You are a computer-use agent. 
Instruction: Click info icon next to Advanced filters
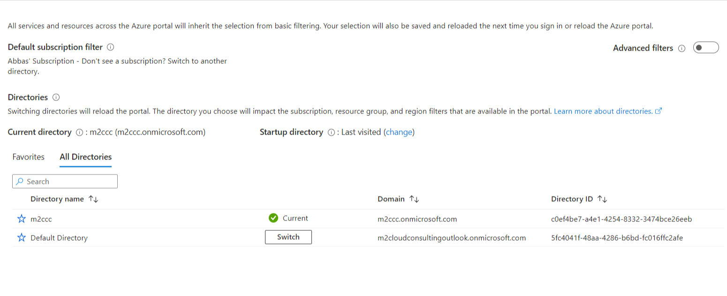pos(682,48)
